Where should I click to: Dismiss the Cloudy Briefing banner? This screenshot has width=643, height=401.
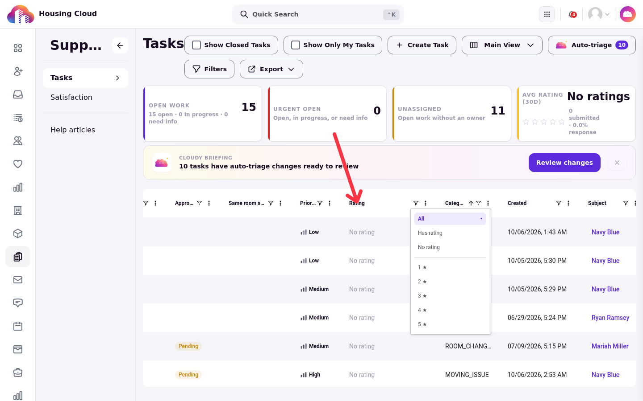pos(617,163)
